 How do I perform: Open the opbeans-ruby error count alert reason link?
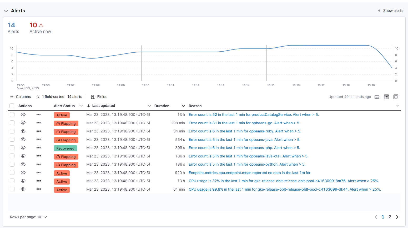(x=245, y=131)
